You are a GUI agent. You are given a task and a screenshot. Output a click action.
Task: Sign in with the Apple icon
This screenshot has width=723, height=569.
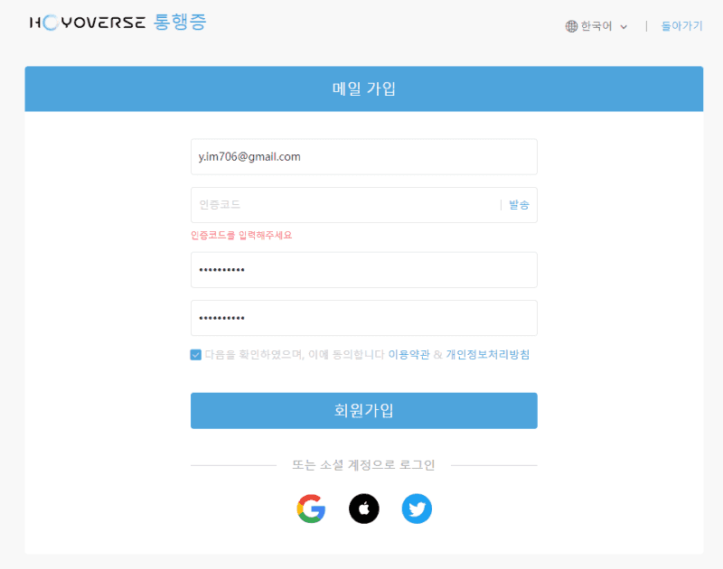tap(364, 508)
